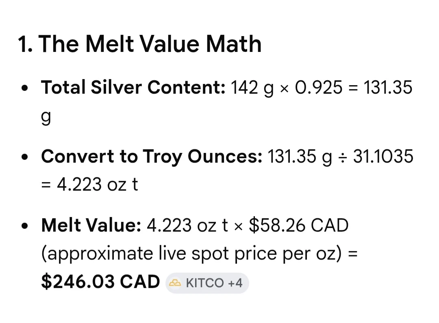Viewport: 439px width, 323px height.
Task: Click the bullet beside Melt Value
Action: pyautogui.click(x=25, y=226)
